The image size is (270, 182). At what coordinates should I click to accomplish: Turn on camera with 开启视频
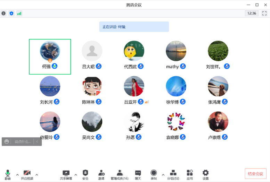(x=27, y=174)
